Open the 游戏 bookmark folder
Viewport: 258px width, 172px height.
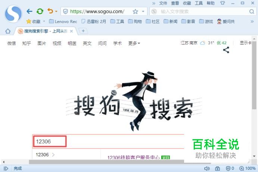pyautogui.click(x=206, y=22)
